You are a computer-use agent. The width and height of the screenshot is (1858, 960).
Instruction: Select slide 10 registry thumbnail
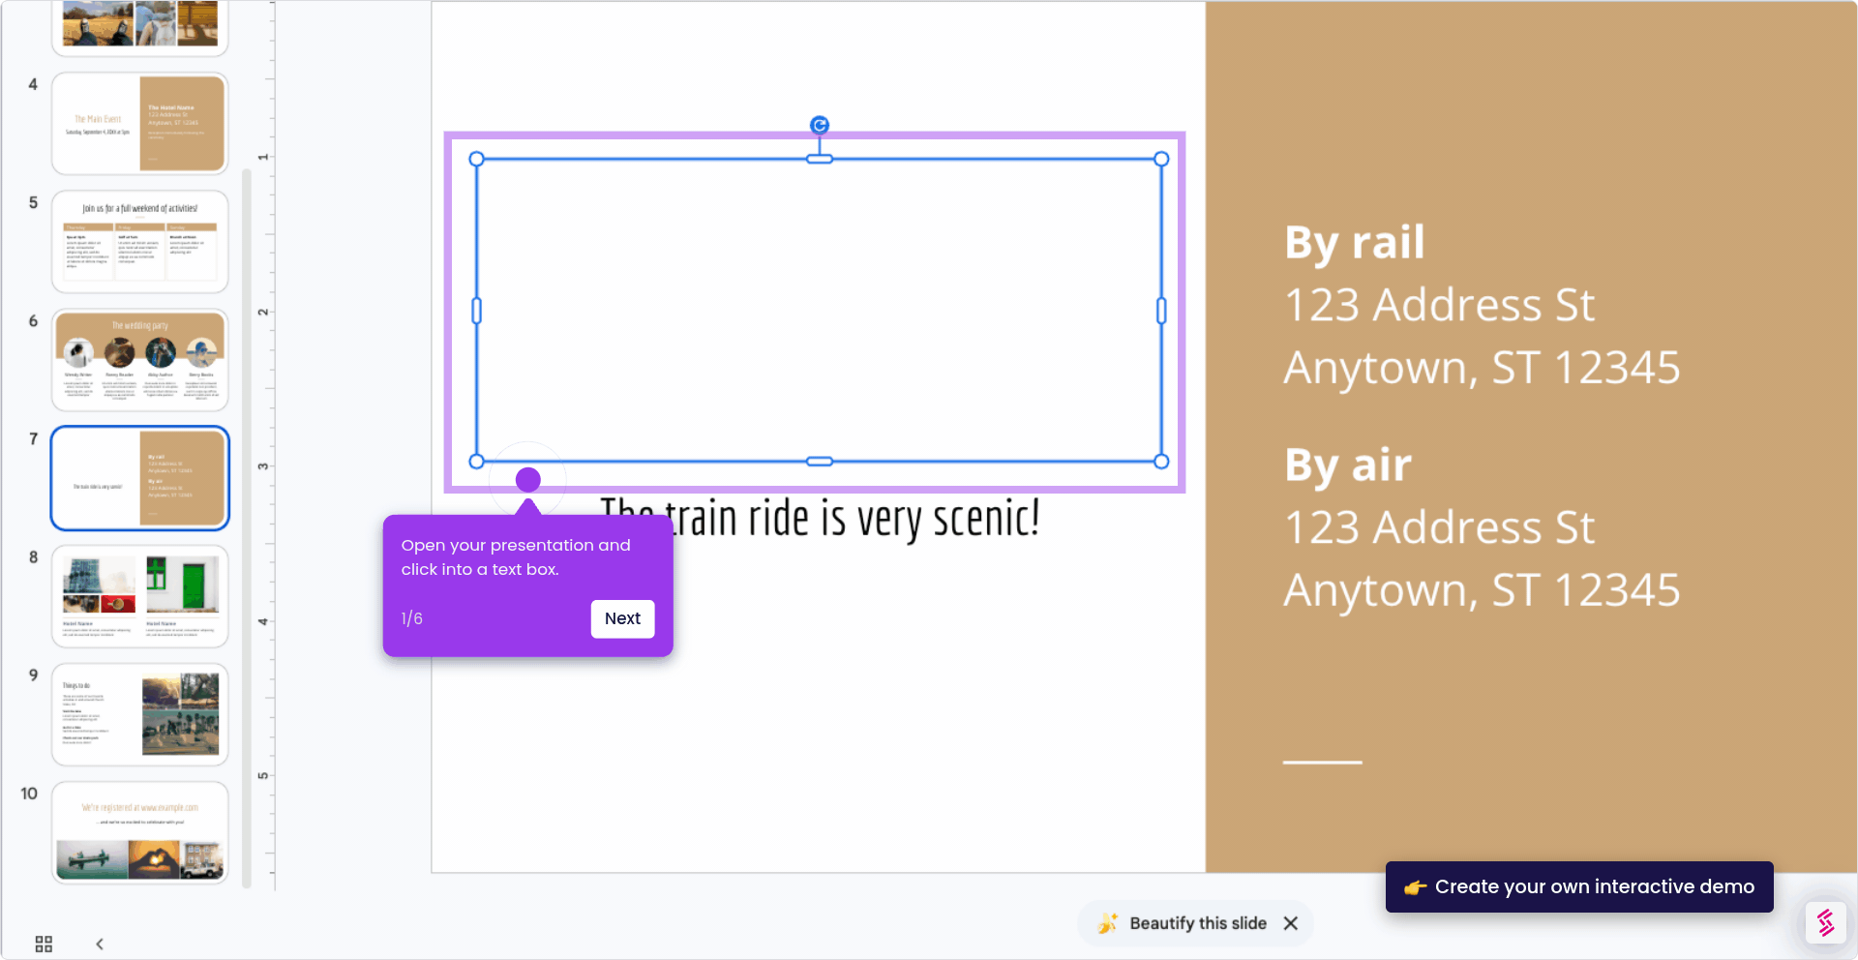tap(140, 832)
